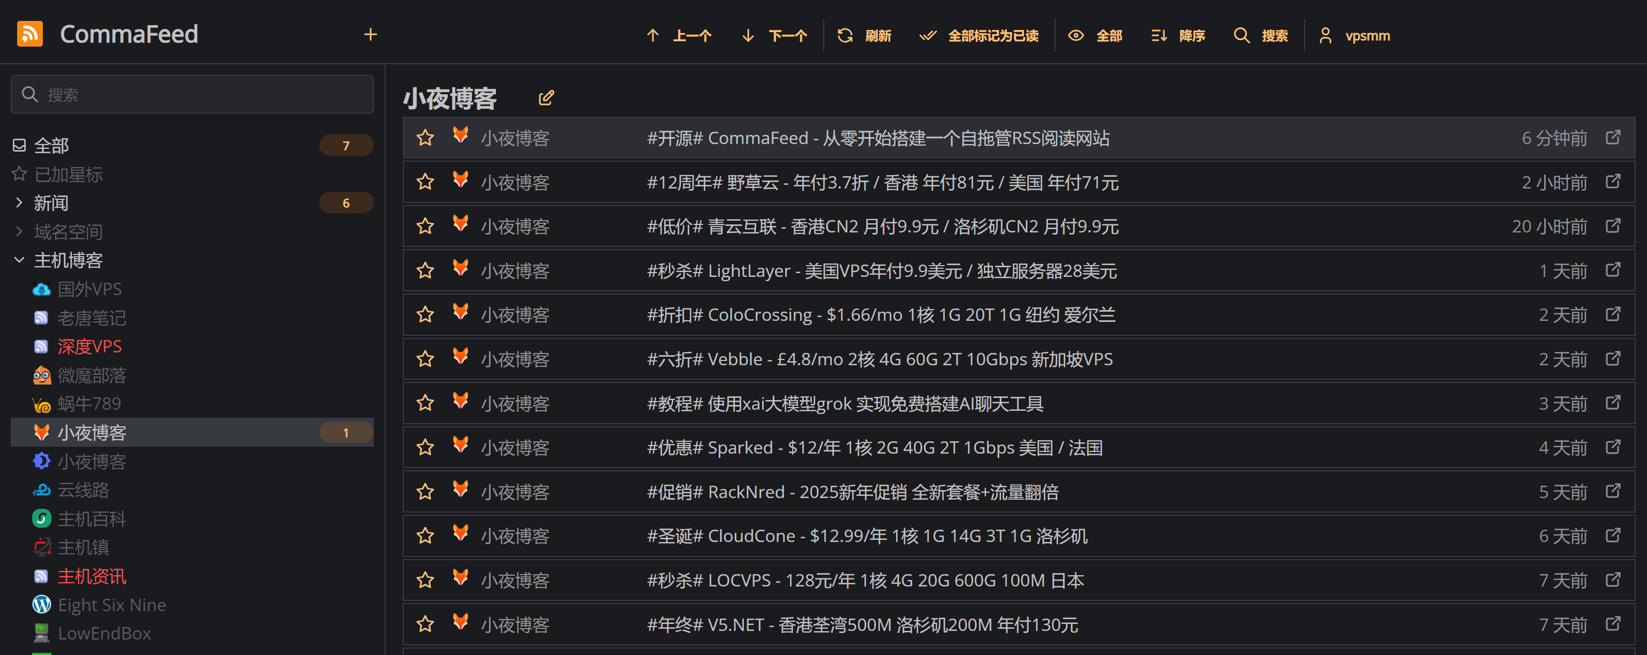Star the V5.NET 香港荃湾 entry
Image resolution: width=1647 pixels, height=655 pixels.
[x=425, y=624]
